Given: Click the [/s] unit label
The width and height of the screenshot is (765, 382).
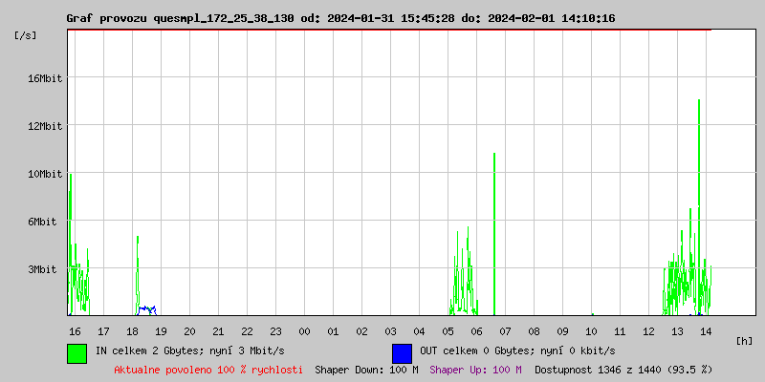Looking at the screenshot, I should (27, 34).
